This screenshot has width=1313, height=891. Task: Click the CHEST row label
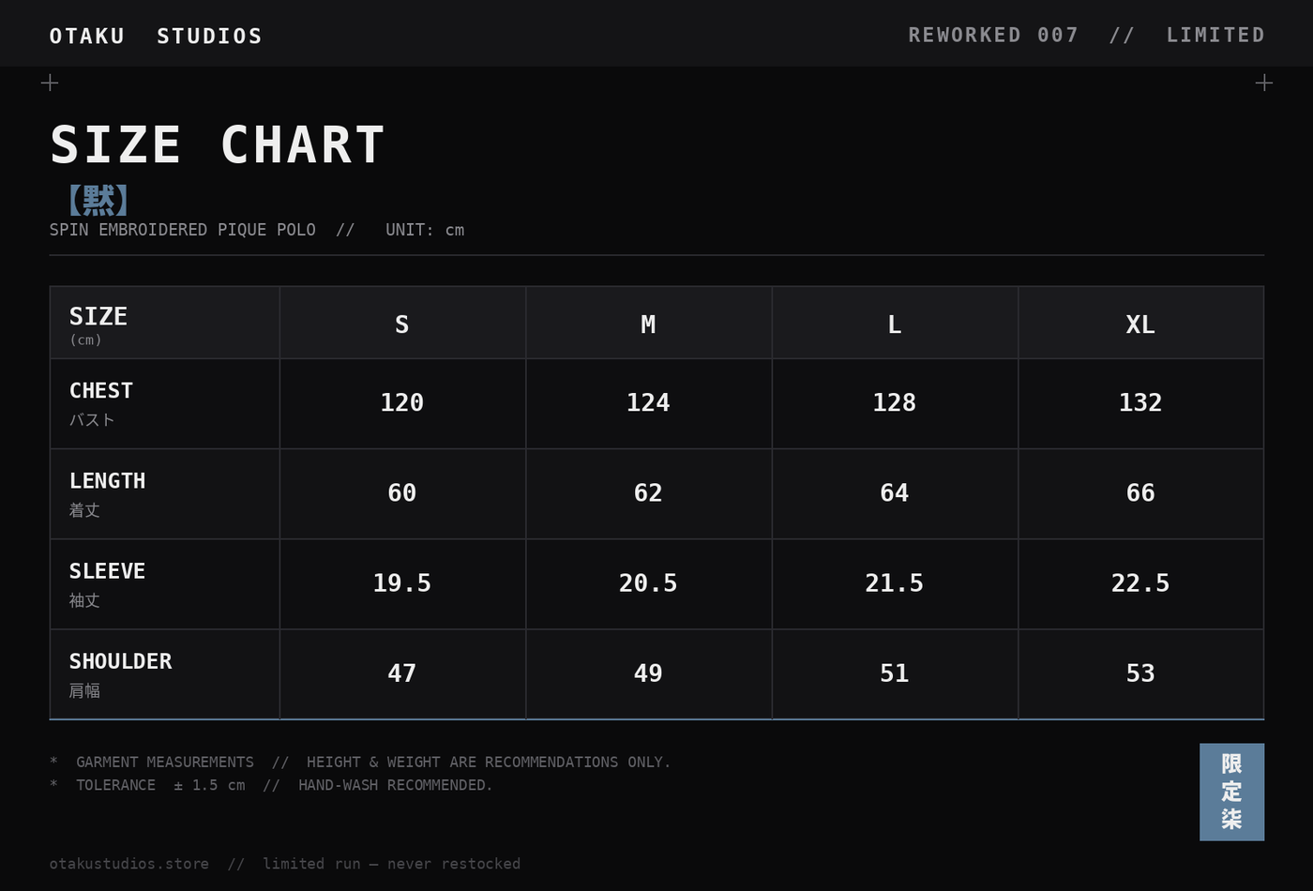101,391
